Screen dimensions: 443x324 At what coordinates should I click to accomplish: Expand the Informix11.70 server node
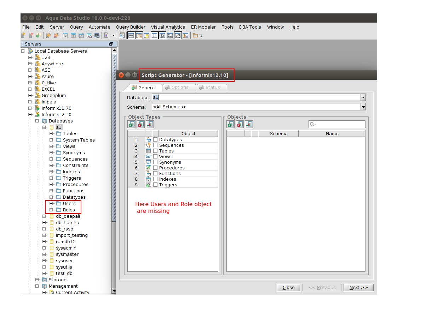point(30,108)
